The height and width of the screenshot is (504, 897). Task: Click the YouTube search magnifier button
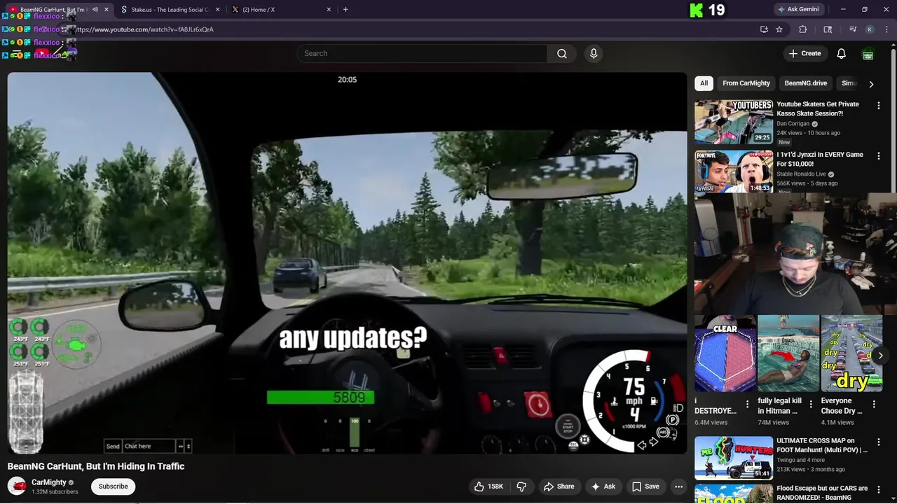point(561,53)
